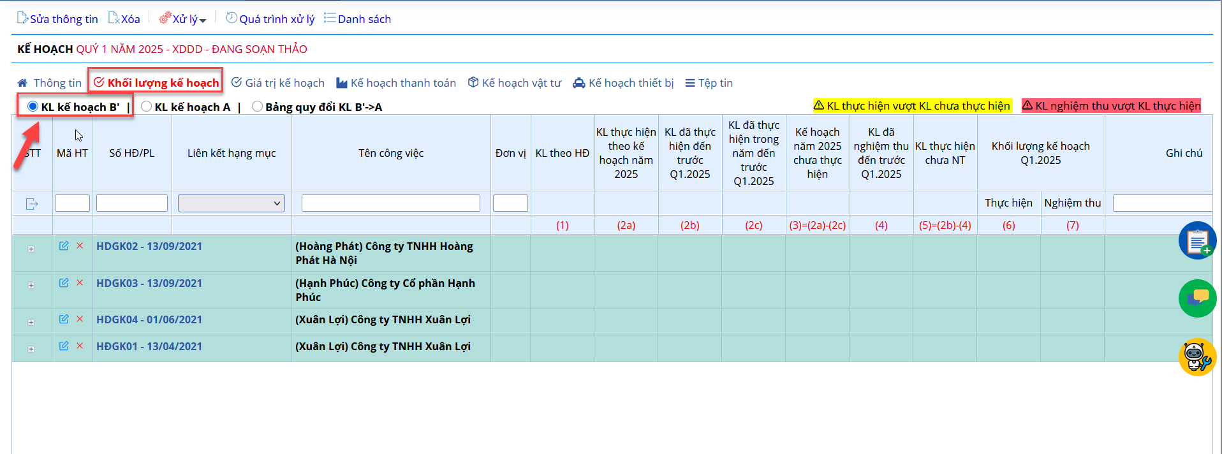Click the export icon in the filter row
The width and height of the screenshot is (1222, 454).
click(32, 204)
